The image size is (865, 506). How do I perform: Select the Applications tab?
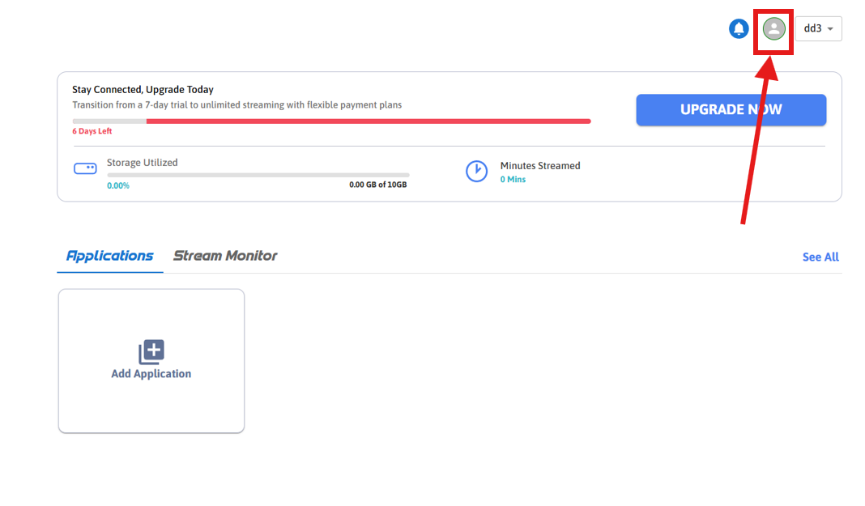click(109, 256)
